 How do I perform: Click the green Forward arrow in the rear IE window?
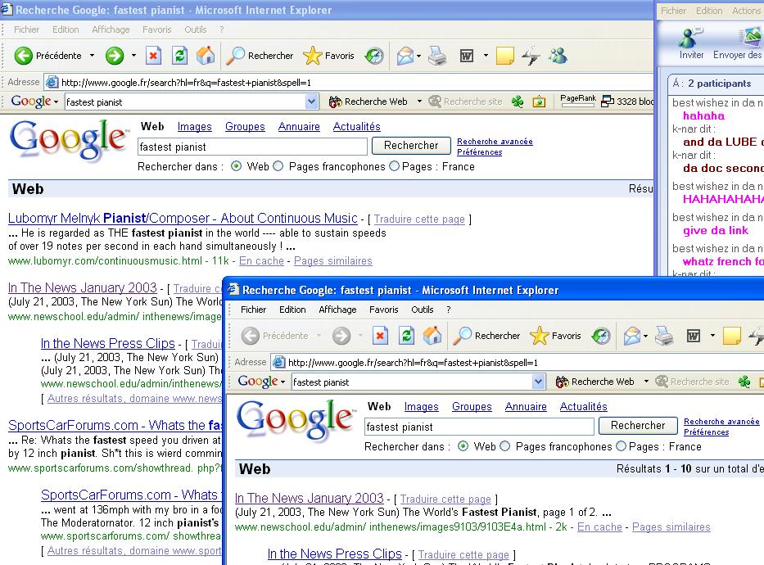(115, 56)
